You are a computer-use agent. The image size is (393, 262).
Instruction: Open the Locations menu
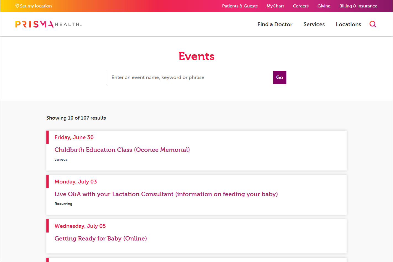coord(348,24)
